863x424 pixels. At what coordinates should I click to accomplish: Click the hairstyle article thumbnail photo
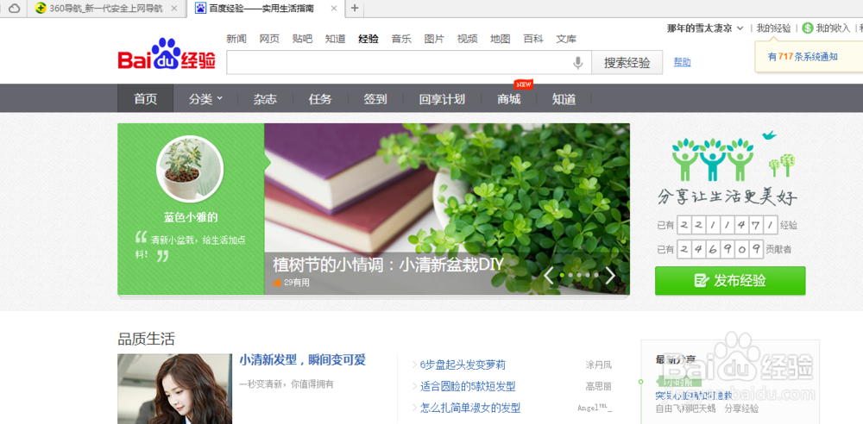click(174, 389)
